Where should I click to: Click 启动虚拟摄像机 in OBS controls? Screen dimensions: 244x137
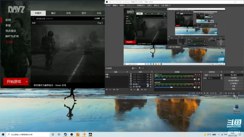click(x=233, y=81)
